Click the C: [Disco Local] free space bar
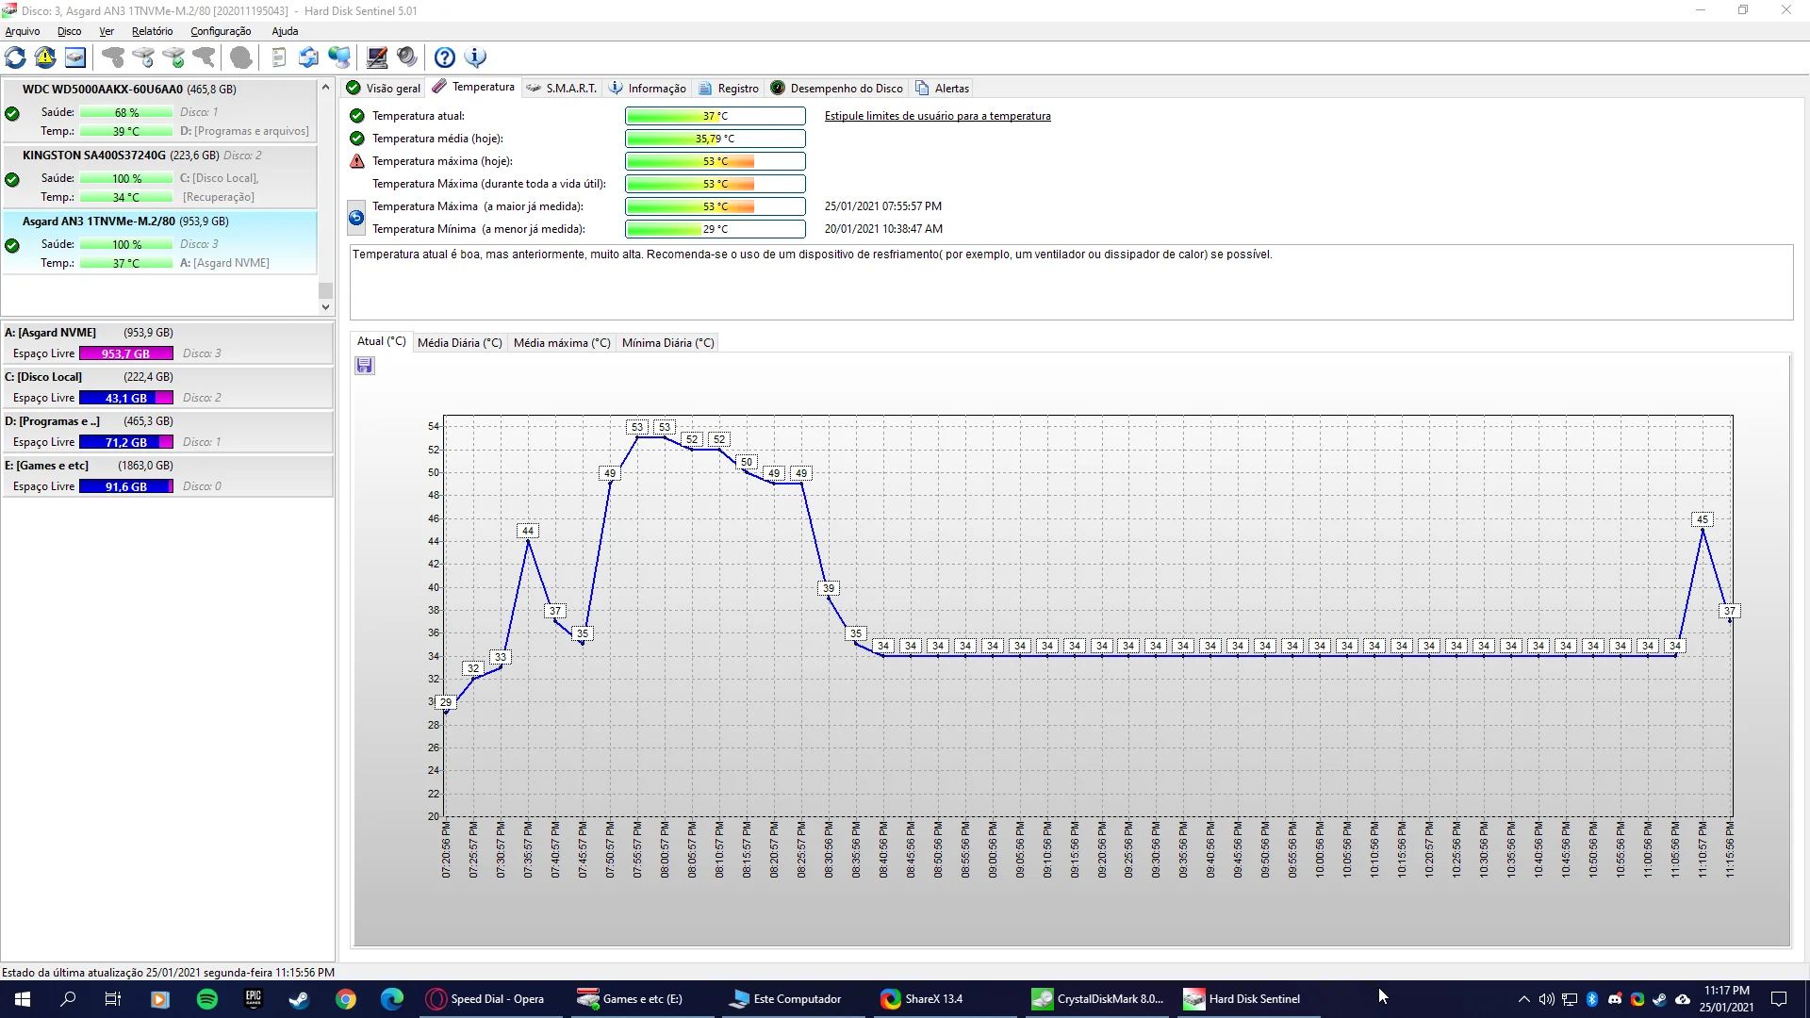1810x1018 pixels. [x=126, y=398]
